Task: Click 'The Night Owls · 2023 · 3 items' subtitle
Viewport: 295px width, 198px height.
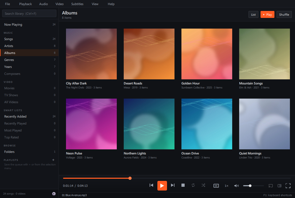Action: [84, 88]
